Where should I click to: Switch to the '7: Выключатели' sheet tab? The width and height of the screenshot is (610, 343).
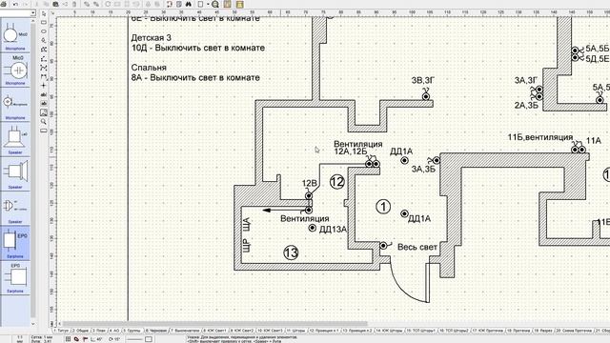pyautogui.click(x=187, y=331)
